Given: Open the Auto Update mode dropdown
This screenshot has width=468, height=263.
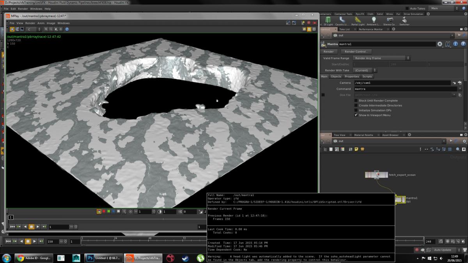Looking at the screenshot, I should pos(447,250).
